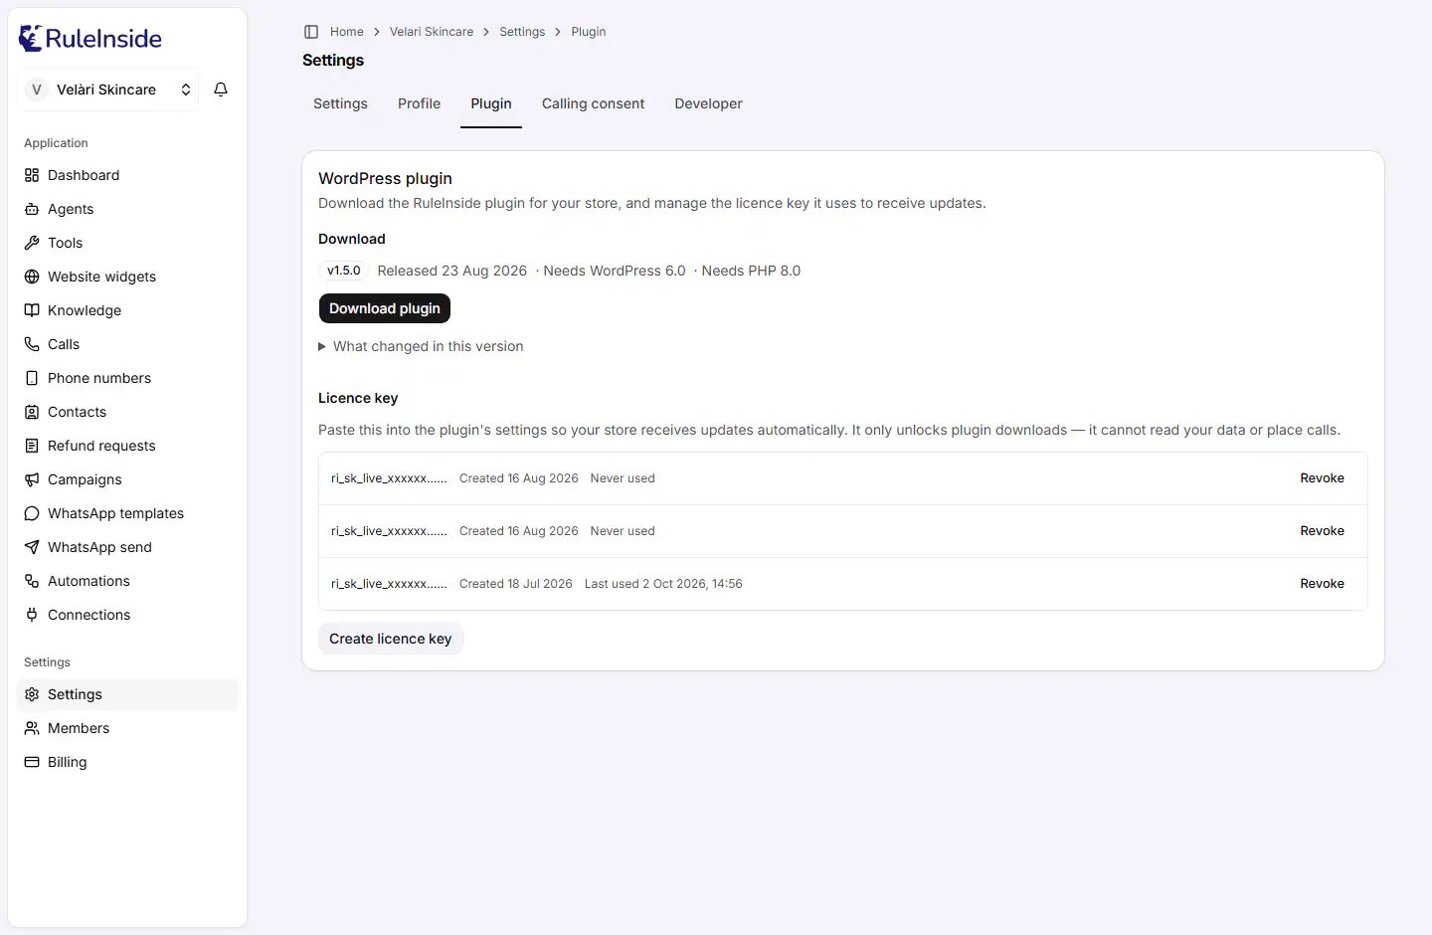Click the Needs WordPress 6.0 text
The image size is (1432, 935).
(x=615, y=271)
